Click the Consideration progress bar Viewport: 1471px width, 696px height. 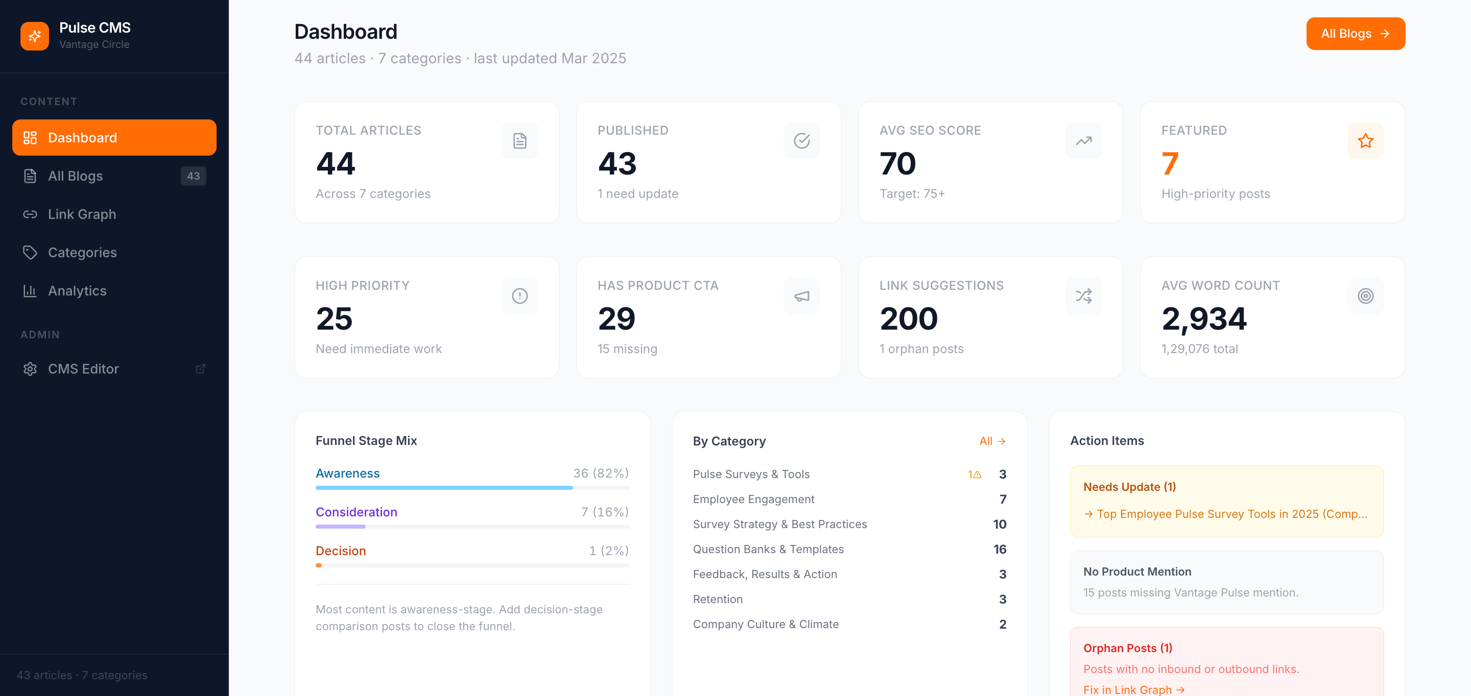pos(472,527)
